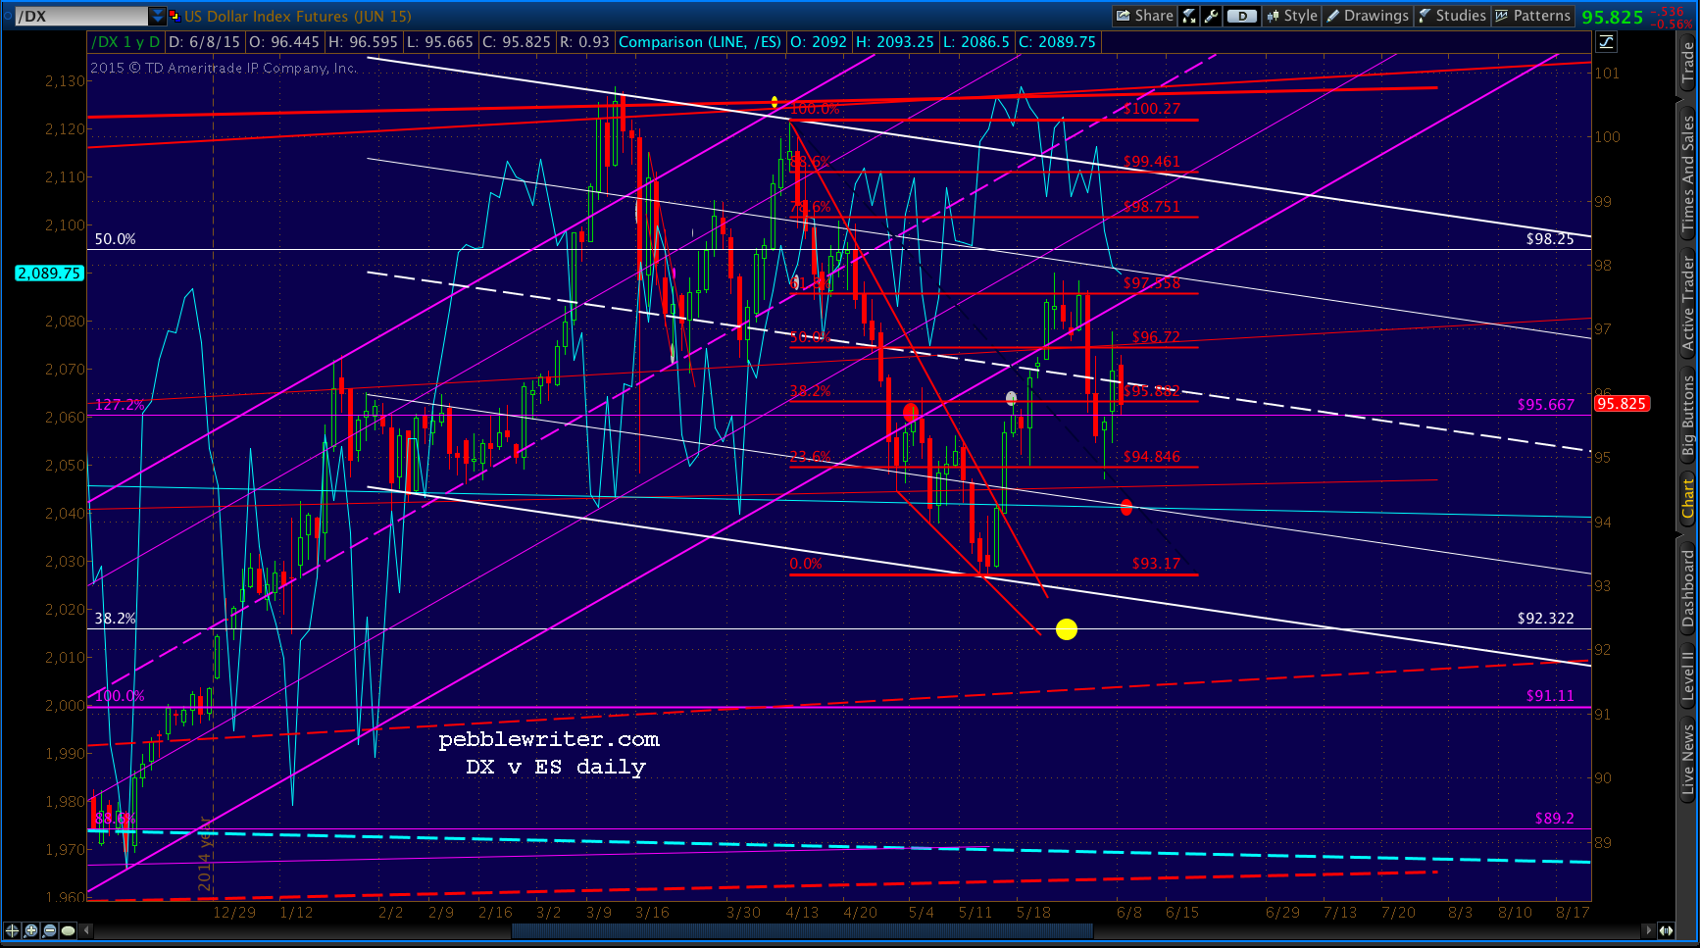Click the '12/29' date on time axis
The width and height of the screenshot is (1700, 948).
click(x=234, y=912)
